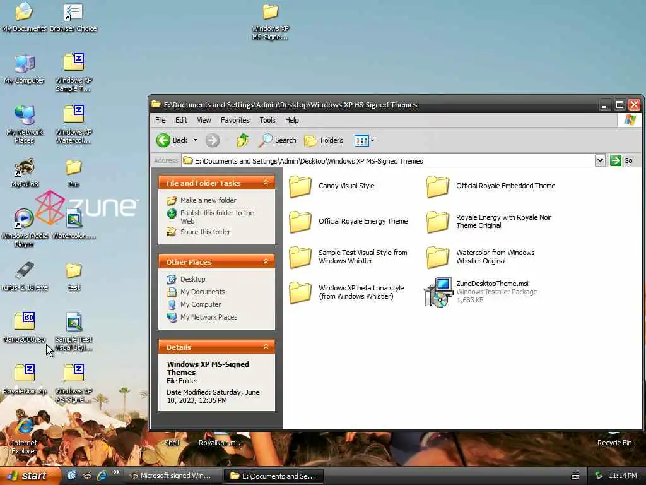Launch Internet Explorer from Quick Launch
The width and height of the screenshot is (646, 485).
coord(102,476)
